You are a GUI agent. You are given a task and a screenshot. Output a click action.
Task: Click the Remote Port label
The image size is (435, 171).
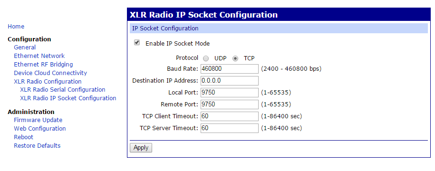click(x=180, y=104)
